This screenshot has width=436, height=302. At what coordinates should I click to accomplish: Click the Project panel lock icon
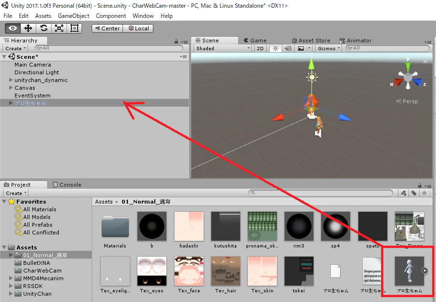pyautogui.click(x=420, y=185)
